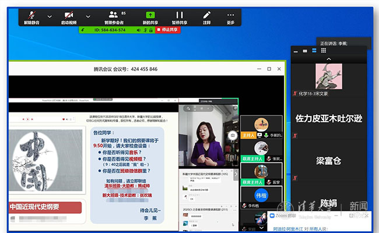Open the 更多 more options menu
This screenshot has width=379, height=233.
[230, 17]
